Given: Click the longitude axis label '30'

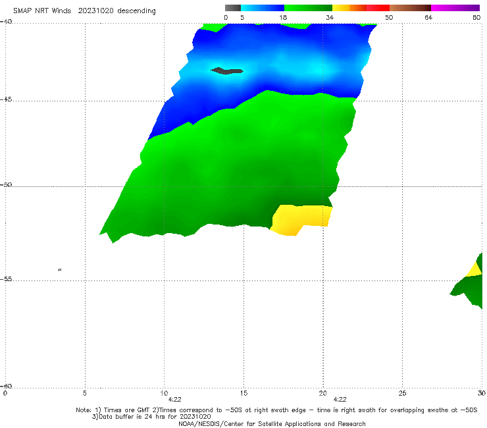Looking at the screenshot, I should [482, 394].
